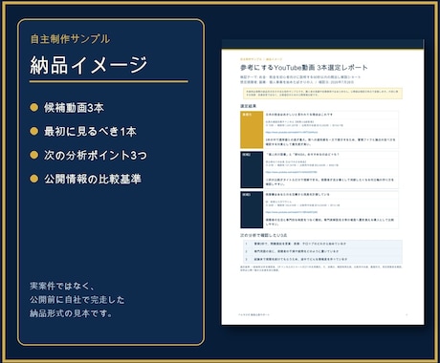This screenshot has height=363, width=440.
Task: Click the breadcrumb text above the report title
Action: (x=261, y=59)
